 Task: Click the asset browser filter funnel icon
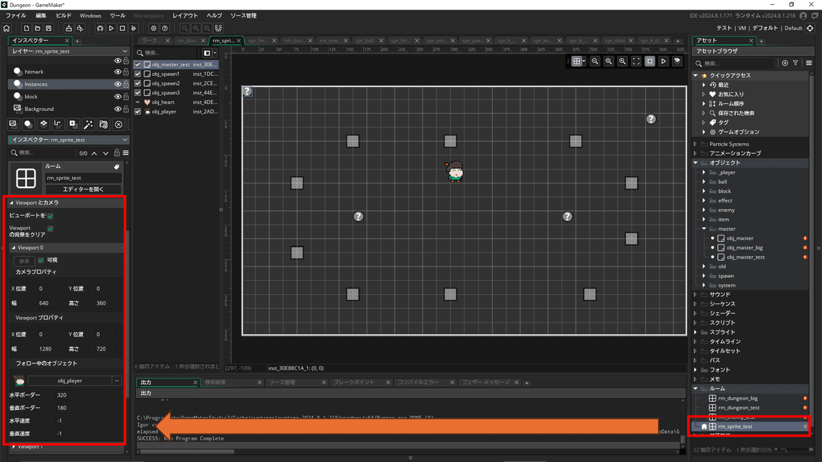click(795, 63)
